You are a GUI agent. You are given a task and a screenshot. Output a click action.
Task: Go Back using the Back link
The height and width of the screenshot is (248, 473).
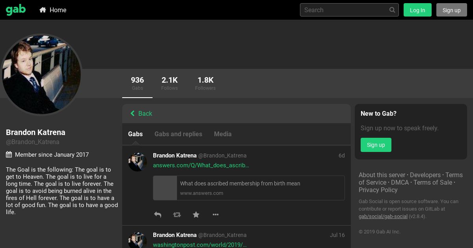coord(141,113)
